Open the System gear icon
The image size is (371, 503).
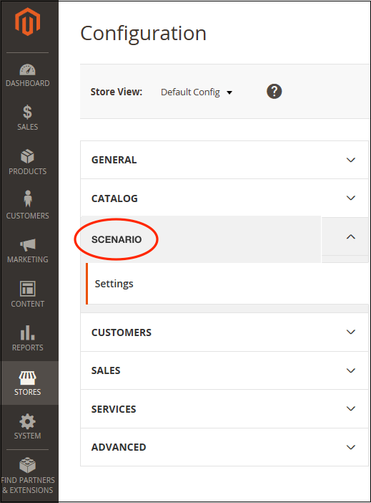(x=28, y=421)
